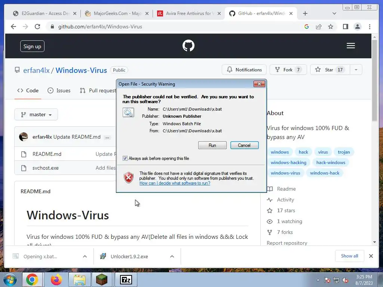Open the Code repository tab
Screen dimensions: 383x287
click(28, 90)
